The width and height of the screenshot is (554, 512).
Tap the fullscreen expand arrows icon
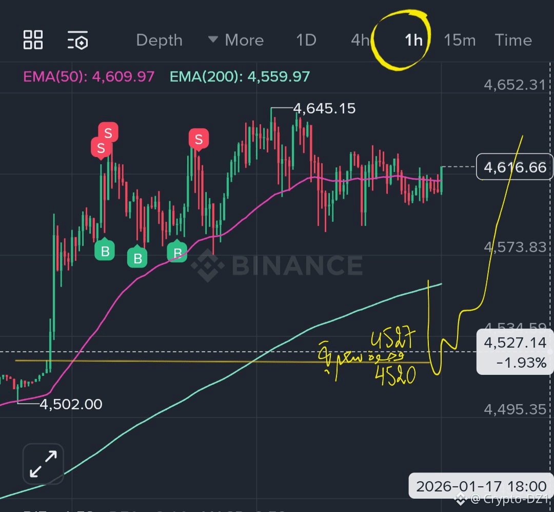43,464
